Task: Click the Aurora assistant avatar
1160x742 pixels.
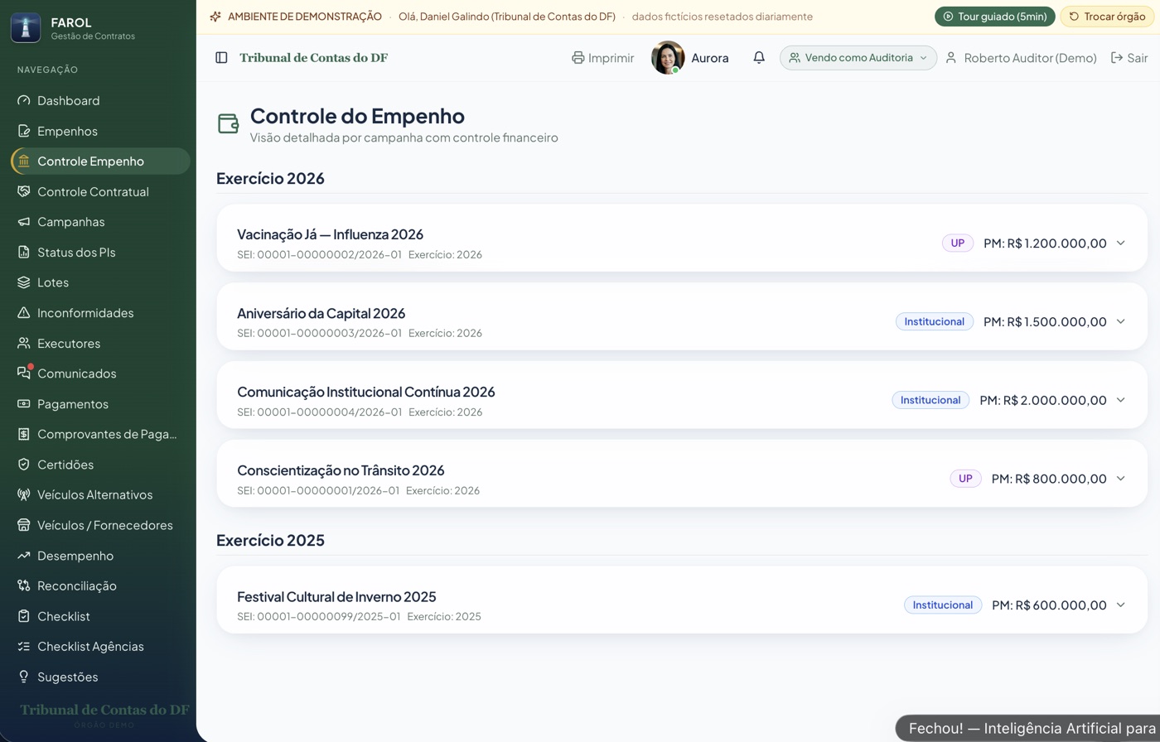Action: tap(668, 58)
